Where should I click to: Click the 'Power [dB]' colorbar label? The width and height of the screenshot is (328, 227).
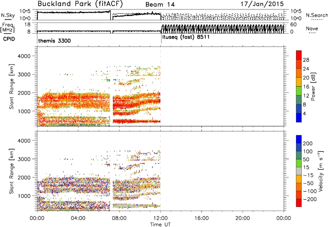coord(313,86)
